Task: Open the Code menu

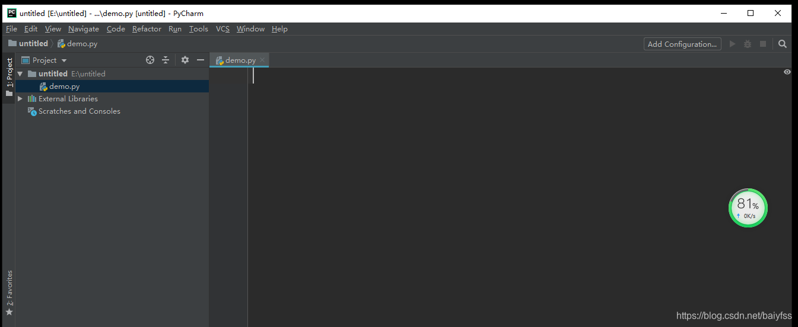Action: (x=116, y=28)
